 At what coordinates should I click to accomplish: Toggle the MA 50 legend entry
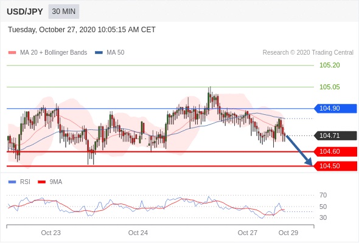(110, 53)
